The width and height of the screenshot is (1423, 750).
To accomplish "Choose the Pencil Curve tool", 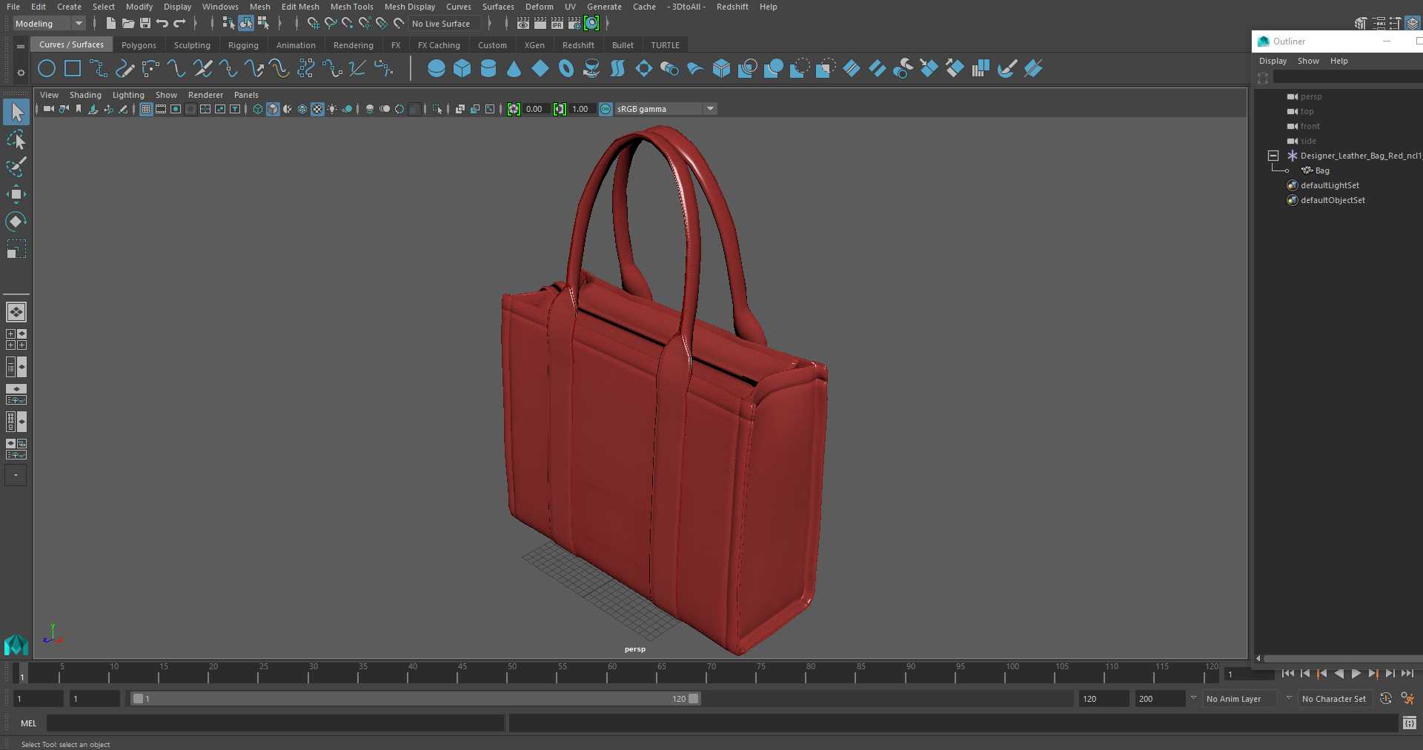I will tap(125, 69).
